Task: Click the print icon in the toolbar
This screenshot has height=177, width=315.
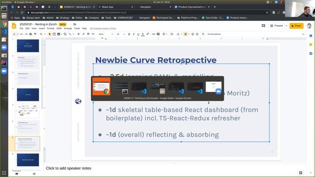Action: 31,34
